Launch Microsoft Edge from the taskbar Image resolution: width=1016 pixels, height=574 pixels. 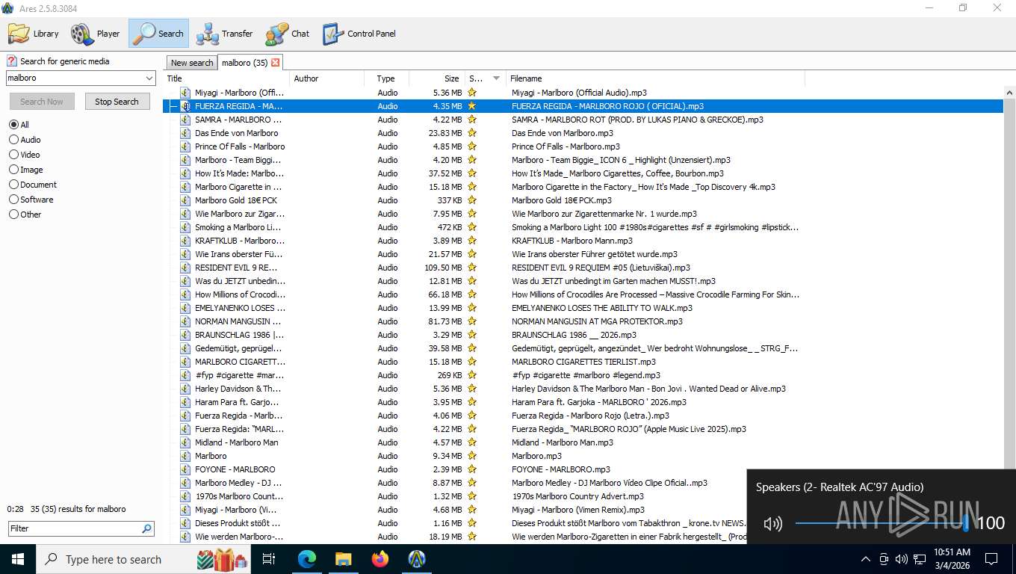[307, 559]
